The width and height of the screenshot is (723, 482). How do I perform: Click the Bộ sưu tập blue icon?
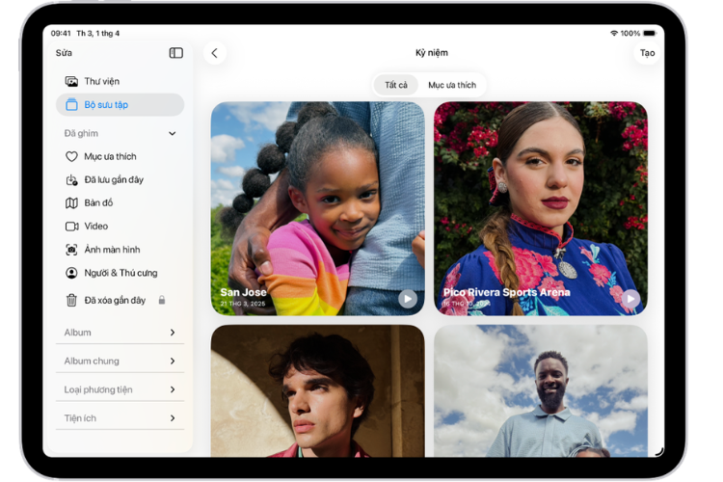[71, 105]
